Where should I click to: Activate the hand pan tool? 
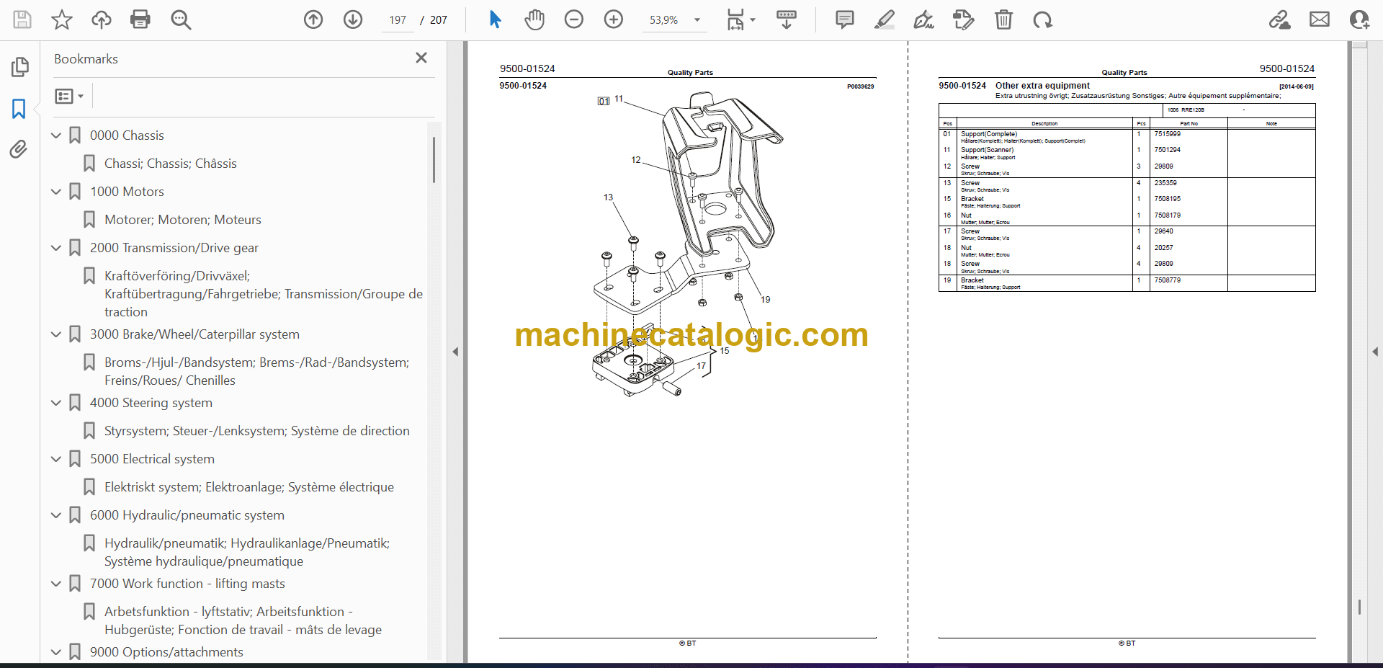pos(534,19)
